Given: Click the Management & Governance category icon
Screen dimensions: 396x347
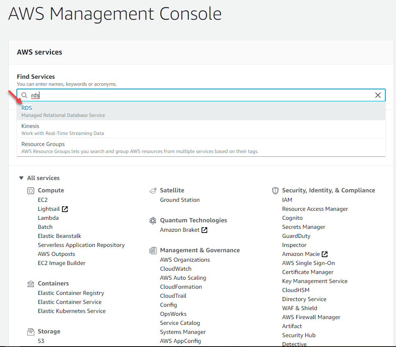Looking at the screenshot, I should [x=152, y=250].
